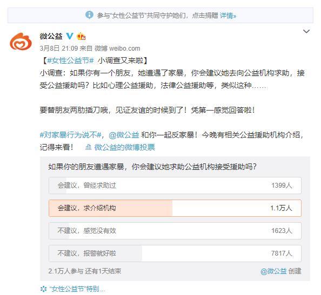
Task: Click the membership crown badge icon
Action: pos(81,36)
